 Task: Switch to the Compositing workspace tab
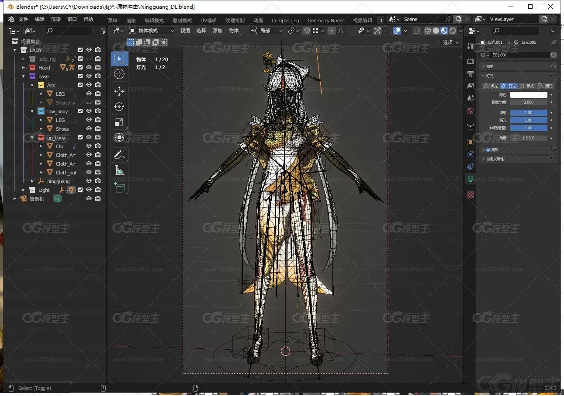tap(285, 21)
